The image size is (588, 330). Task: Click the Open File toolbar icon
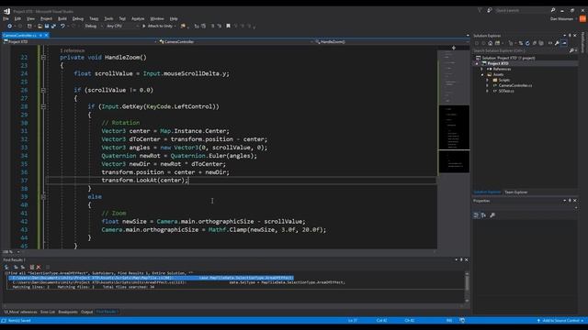click(x=40, y=27)
